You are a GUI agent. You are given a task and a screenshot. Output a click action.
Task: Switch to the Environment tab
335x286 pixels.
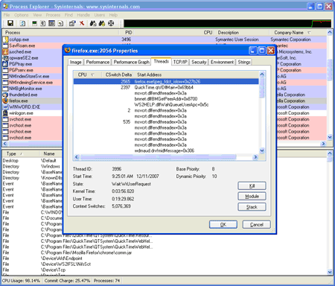tap(222, 62)
